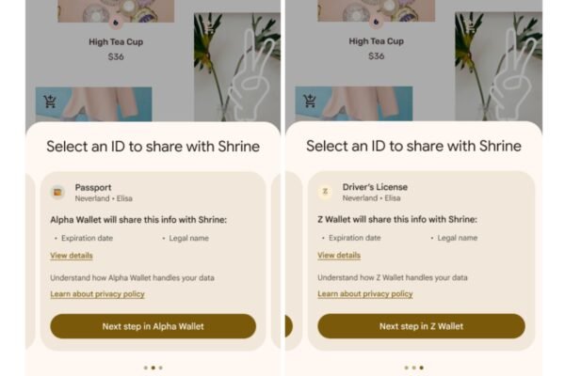The height and width of the screenshot is (376, 565).
Task: Select first page dot on left screen
Action: [146, 368]
